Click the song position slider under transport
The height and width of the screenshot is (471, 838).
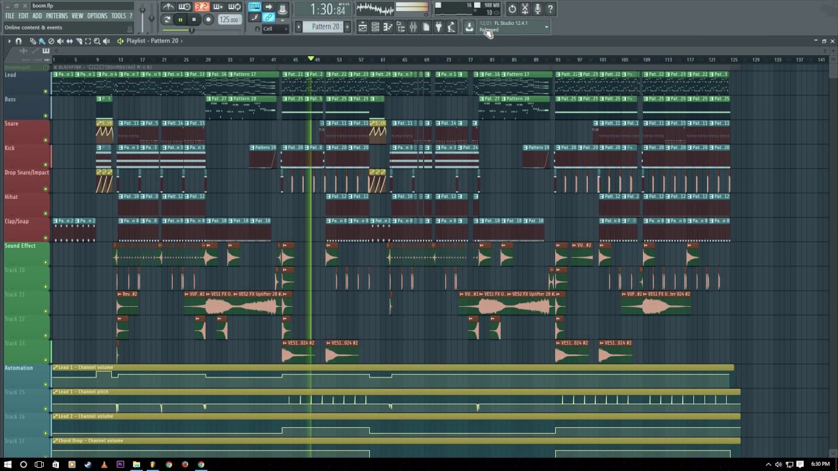pyautogui.click(x=202, y=30)
